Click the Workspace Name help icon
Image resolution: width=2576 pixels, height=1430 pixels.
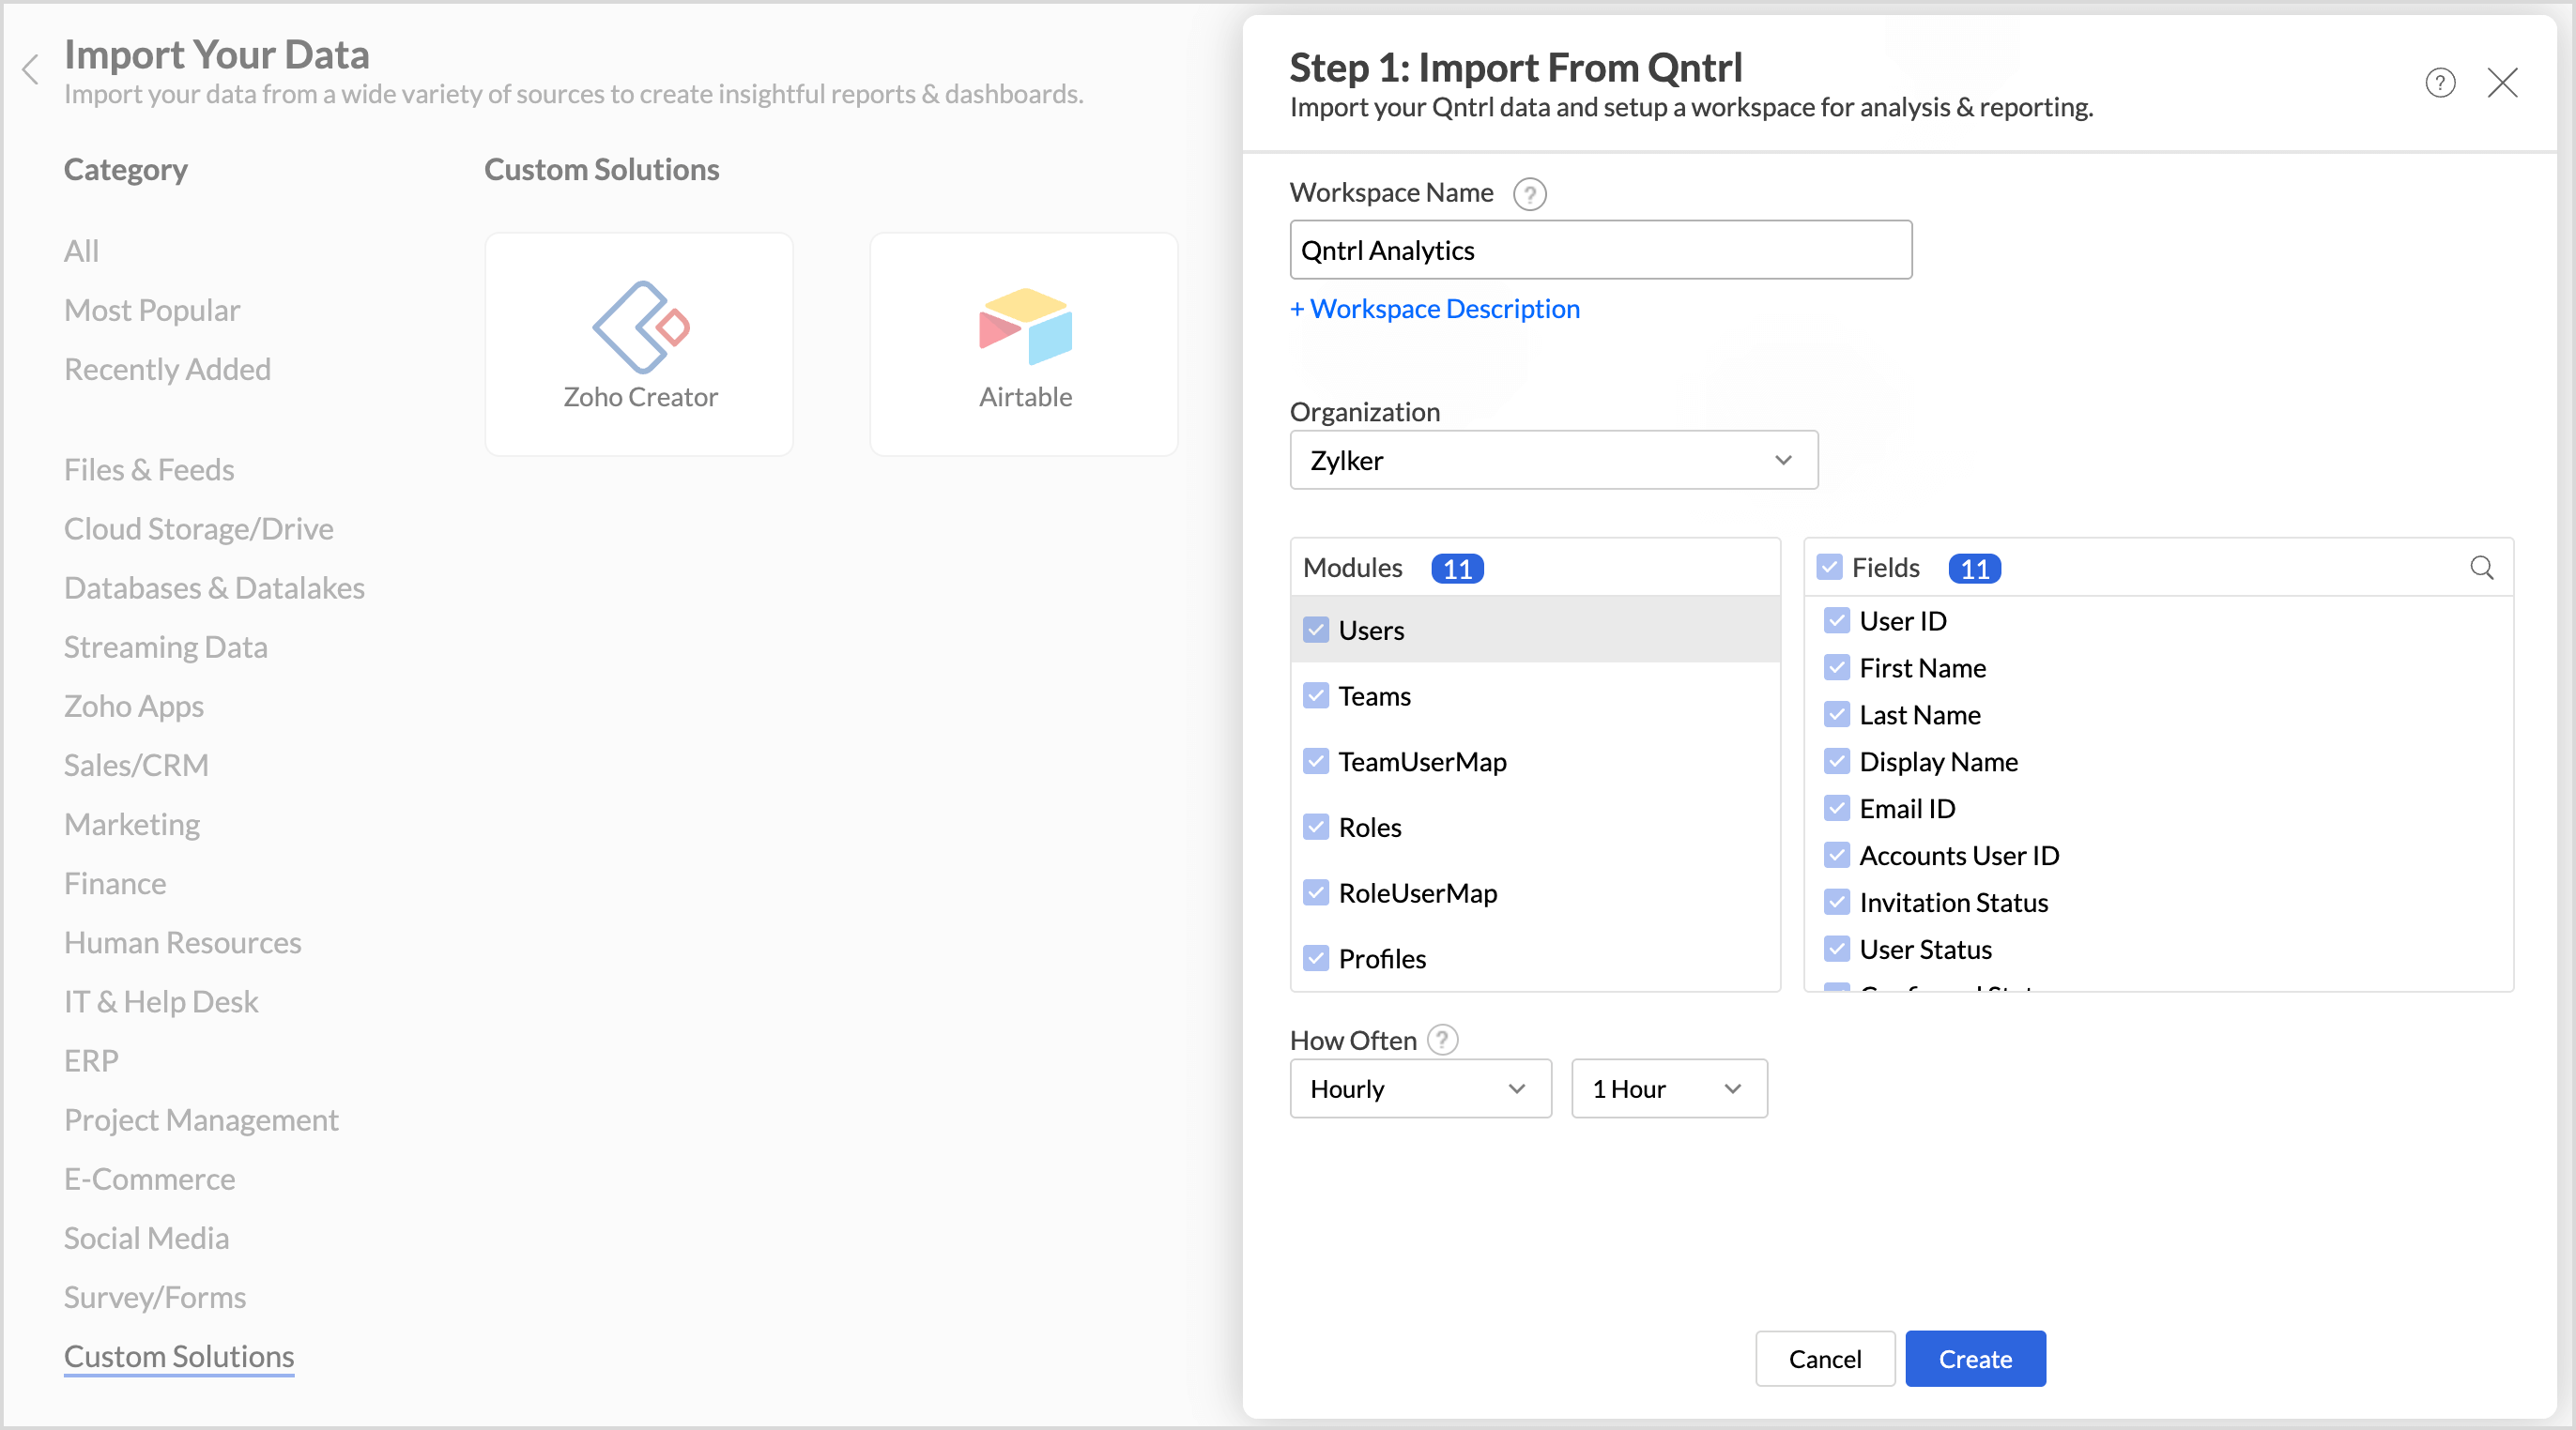tap(1529, 194)
